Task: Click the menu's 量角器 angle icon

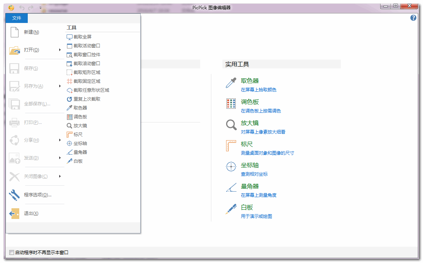Action: pos(69,152)
